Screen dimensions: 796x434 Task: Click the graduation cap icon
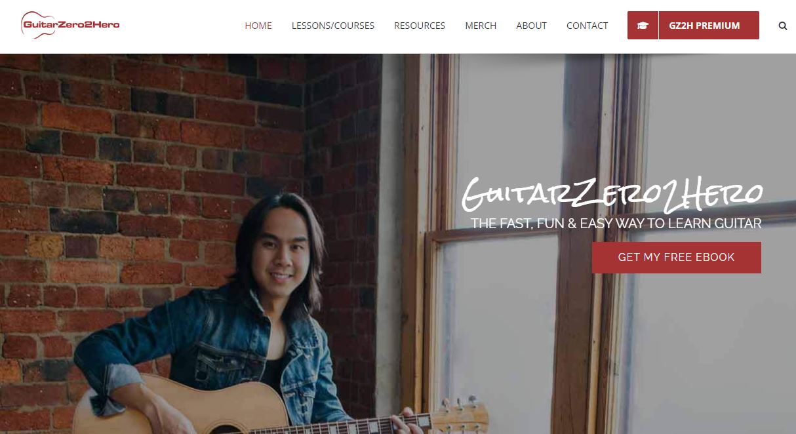643,26
